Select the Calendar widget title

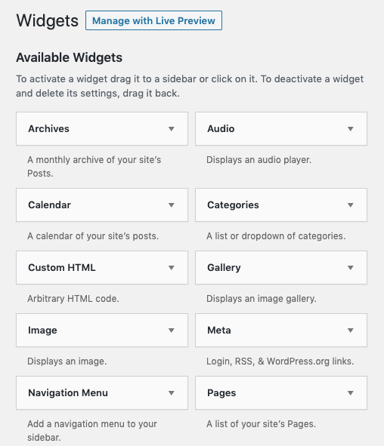49,205
